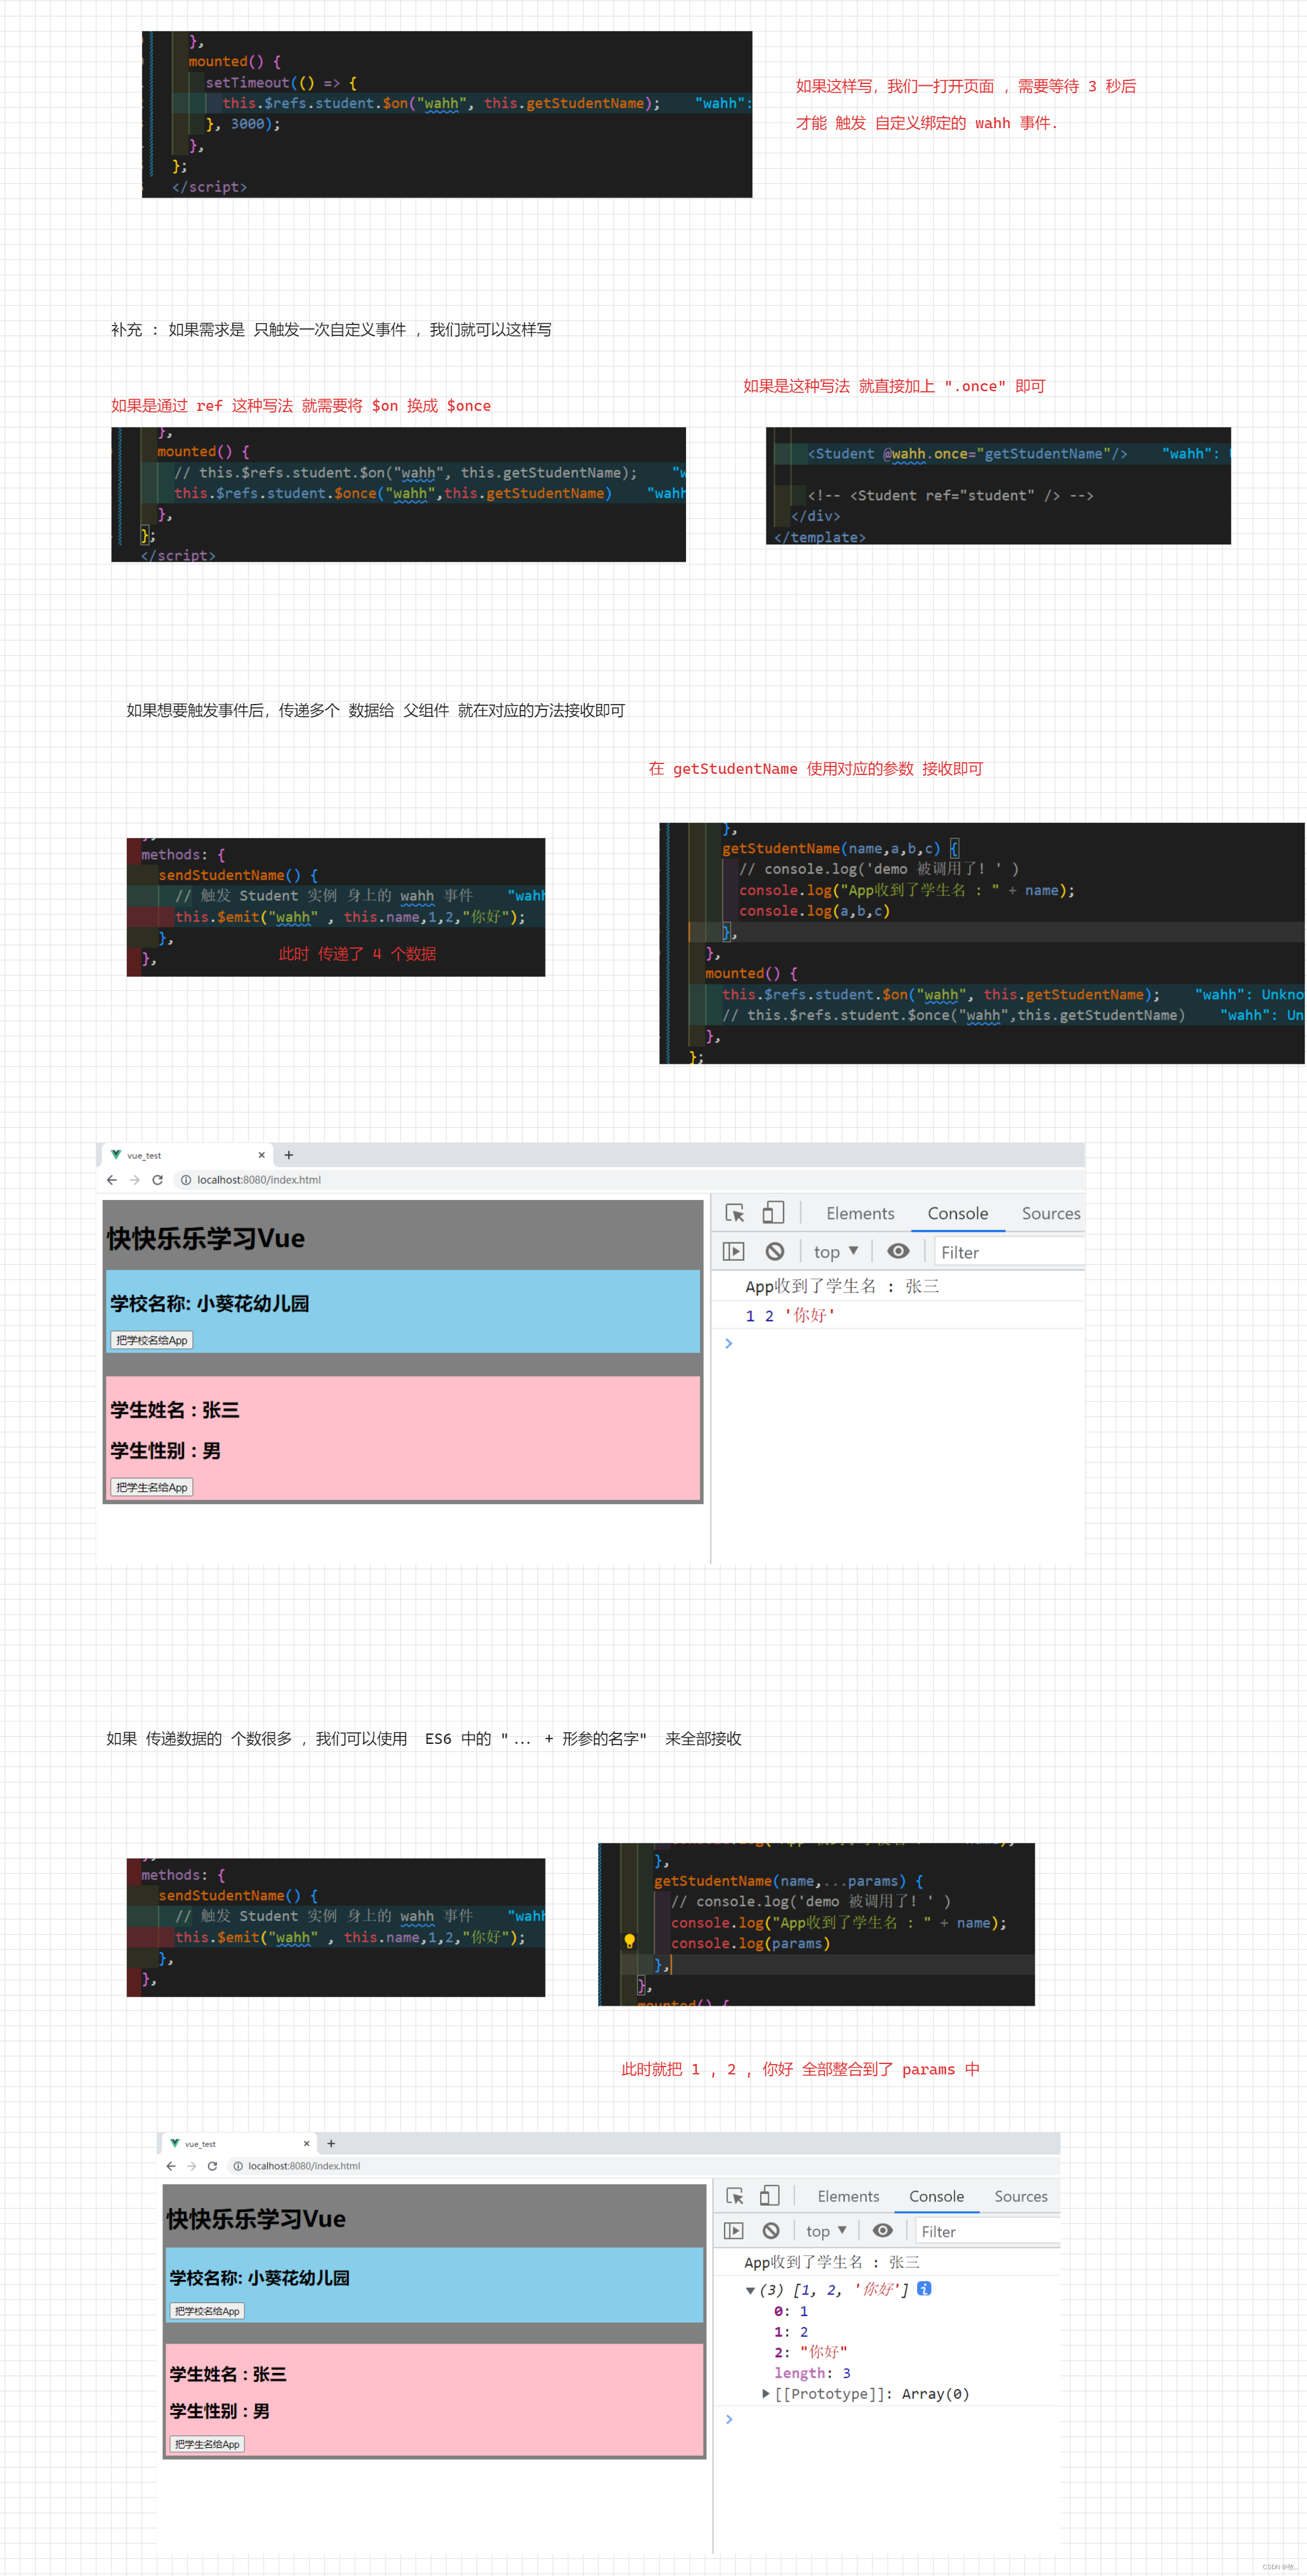Toggle device toolbar icon in second browser DevTools
The width and height of the screenshot is (1307, 2576).
tap(769, 2196)
